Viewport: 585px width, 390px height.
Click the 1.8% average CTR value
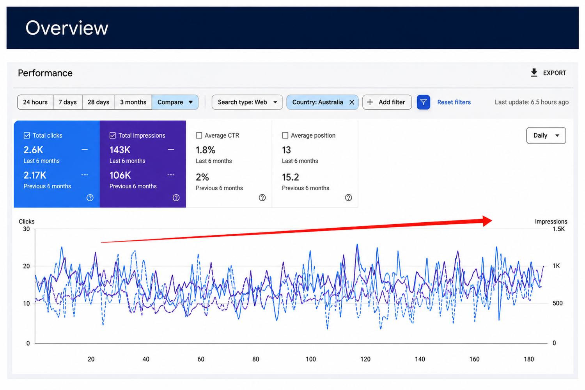(206, 150)
